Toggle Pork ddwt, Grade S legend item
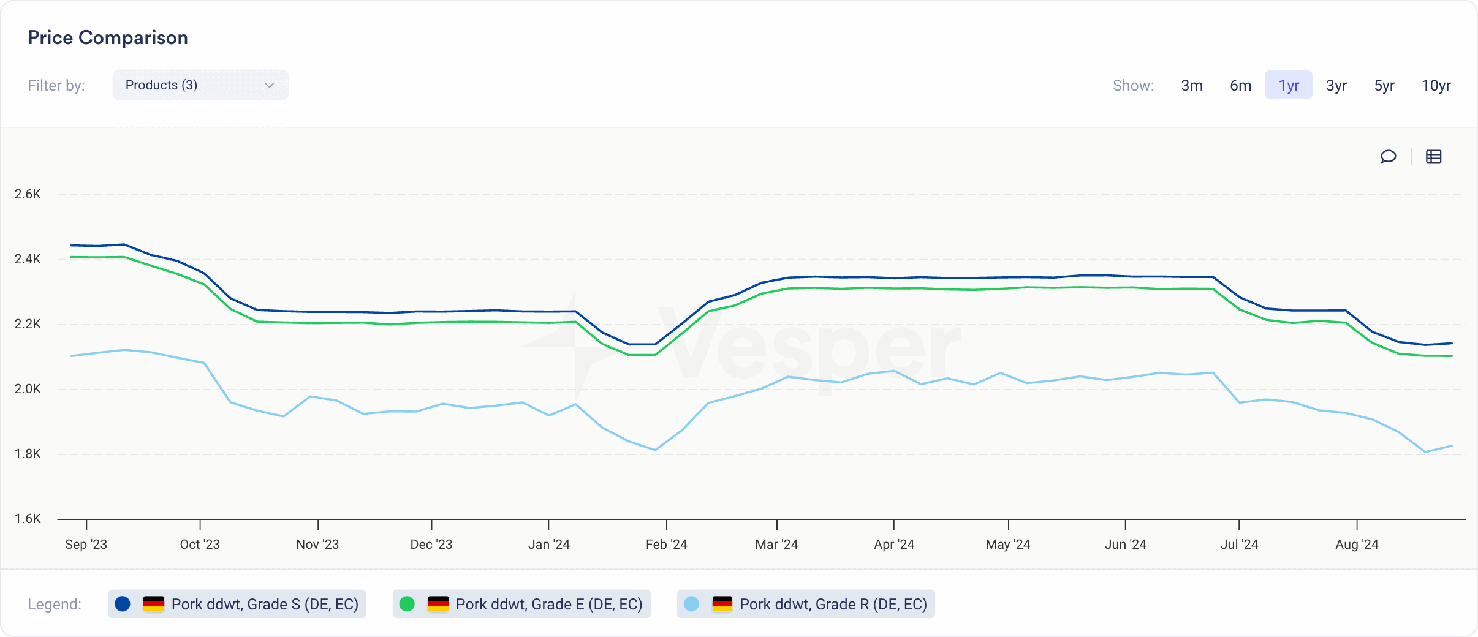 237,604
